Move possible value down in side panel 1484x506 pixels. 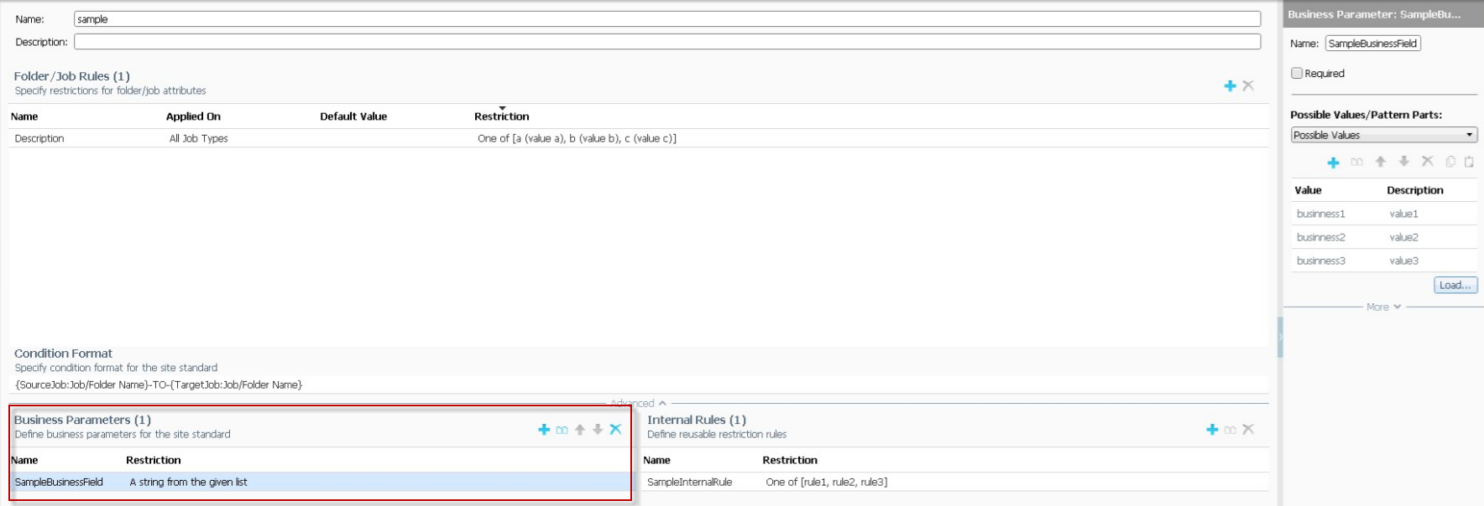point(1403,161)
